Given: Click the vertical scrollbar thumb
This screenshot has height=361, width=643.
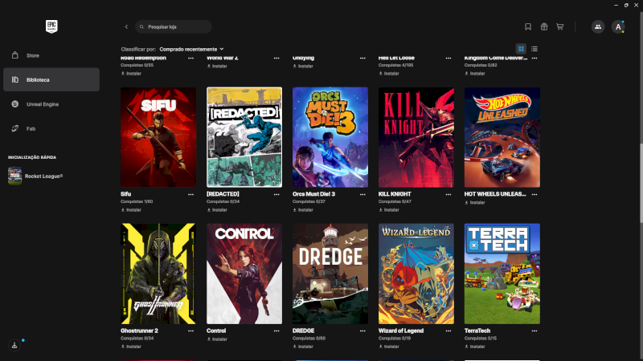Looking at the screenshot, I should pos(641,183).
